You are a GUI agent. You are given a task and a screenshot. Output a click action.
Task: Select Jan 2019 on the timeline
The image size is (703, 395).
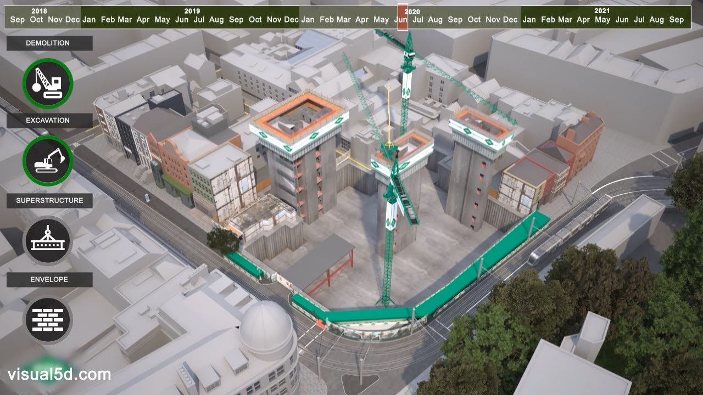point(90,20)
